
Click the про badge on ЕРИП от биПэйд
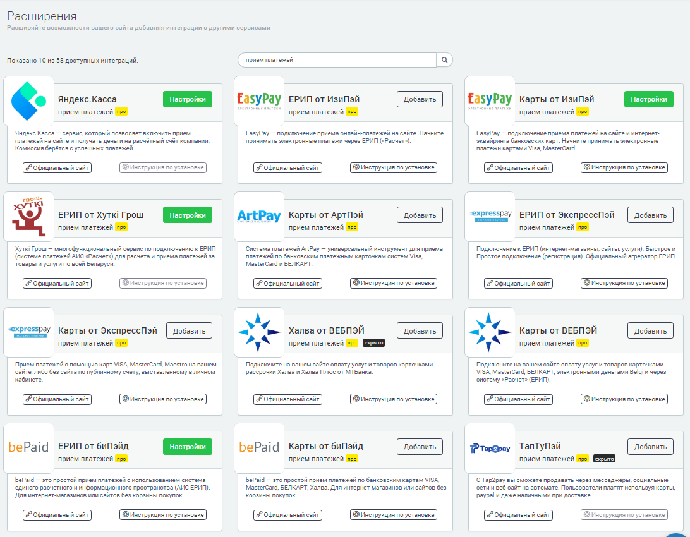pyautogui.click(x=121, y=459)
